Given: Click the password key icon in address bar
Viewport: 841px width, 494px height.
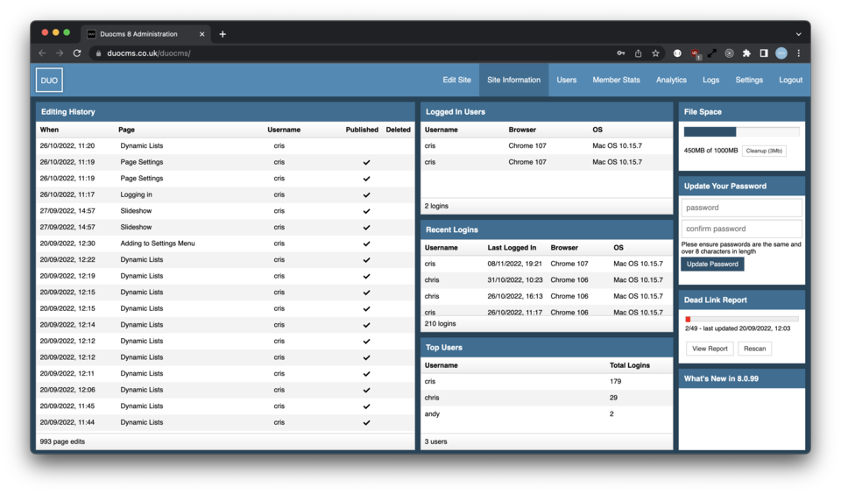Looking at the screenshot, I should [x=620, y=53].
